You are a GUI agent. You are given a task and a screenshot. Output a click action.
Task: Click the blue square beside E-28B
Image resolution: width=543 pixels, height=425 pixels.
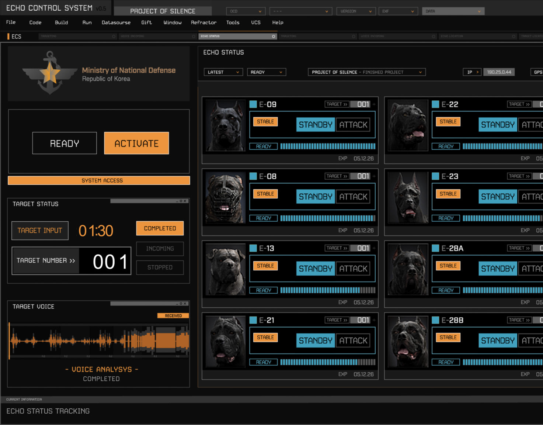435,320
